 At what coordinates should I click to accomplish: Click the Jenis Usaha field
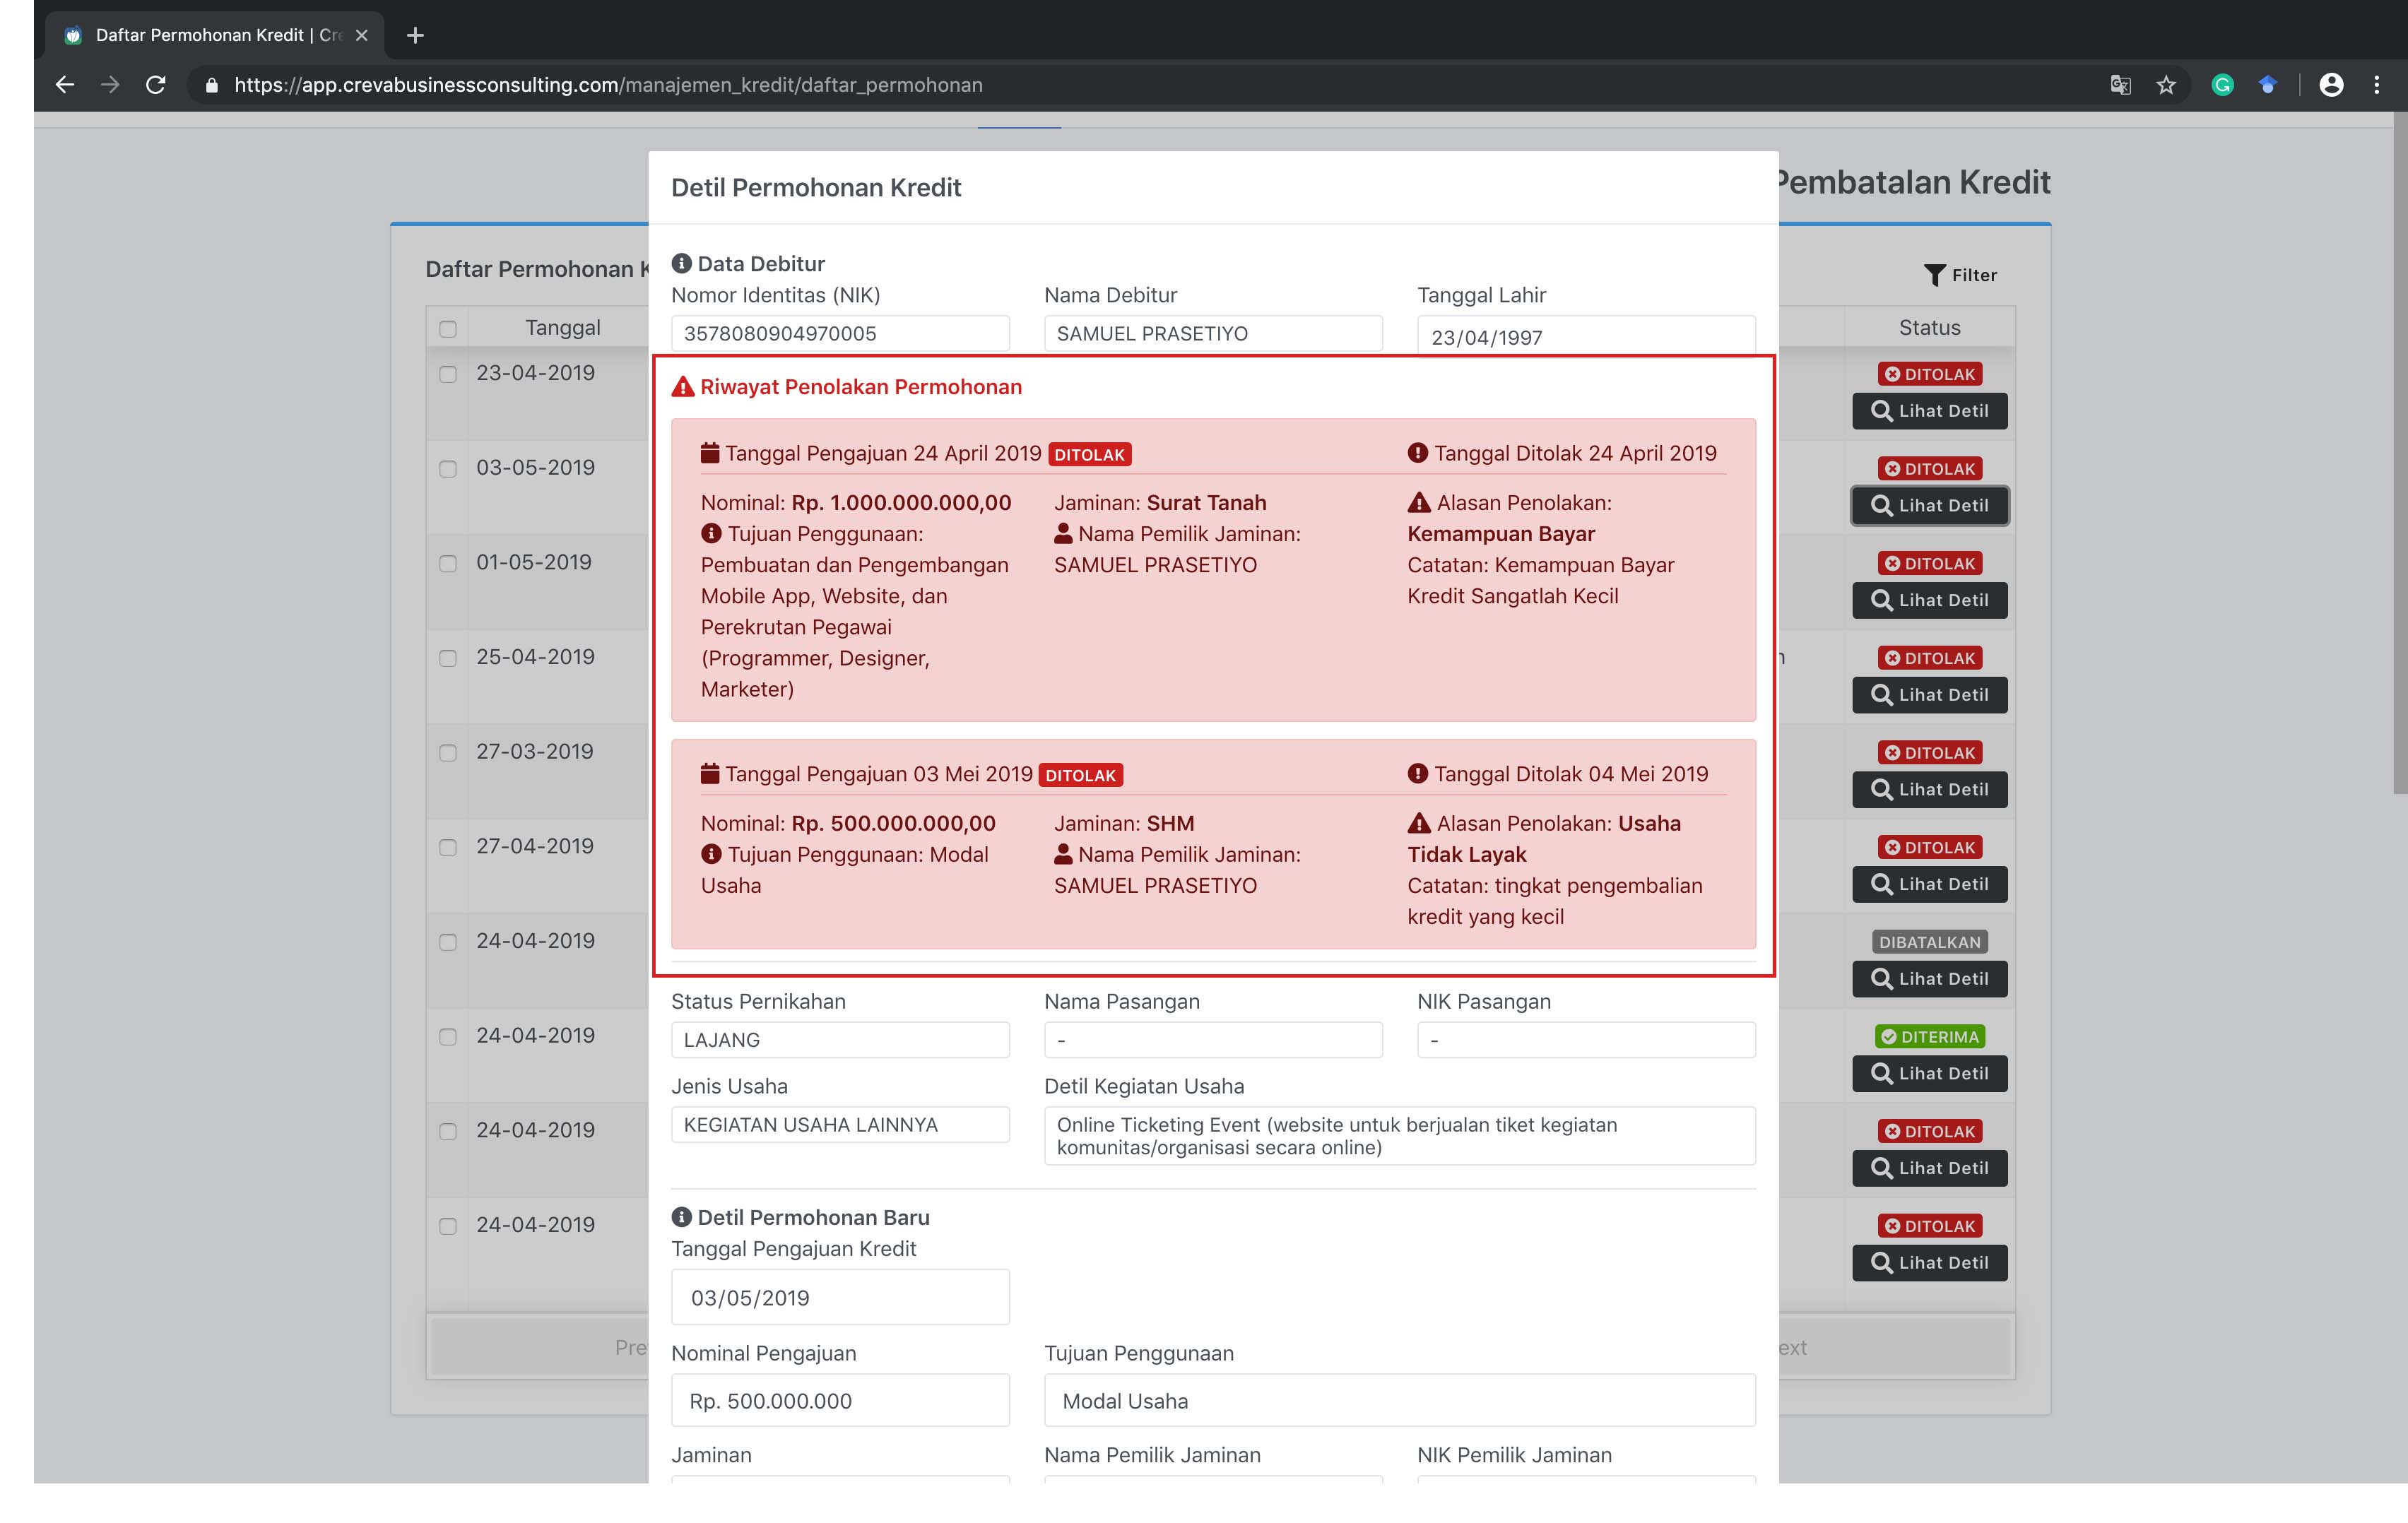point(840,1125)
